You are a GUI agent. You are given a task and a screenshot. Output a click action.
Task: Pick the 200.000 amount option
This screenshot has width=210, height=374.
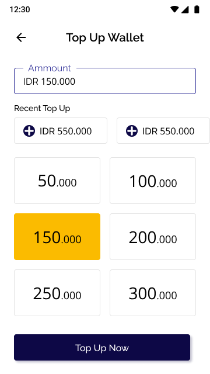pyautogui.click(x=153, y=237)
